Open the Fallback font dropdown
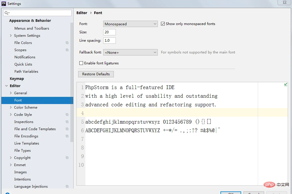292x194 pixels. click(x=130, y=52)
